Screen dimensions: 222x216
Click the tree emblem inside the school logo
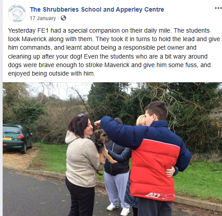pyautogui.click(x=17, y=14)
